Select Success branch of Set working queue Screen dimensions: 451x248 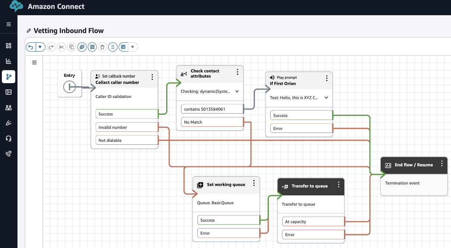tap(228, 220)
